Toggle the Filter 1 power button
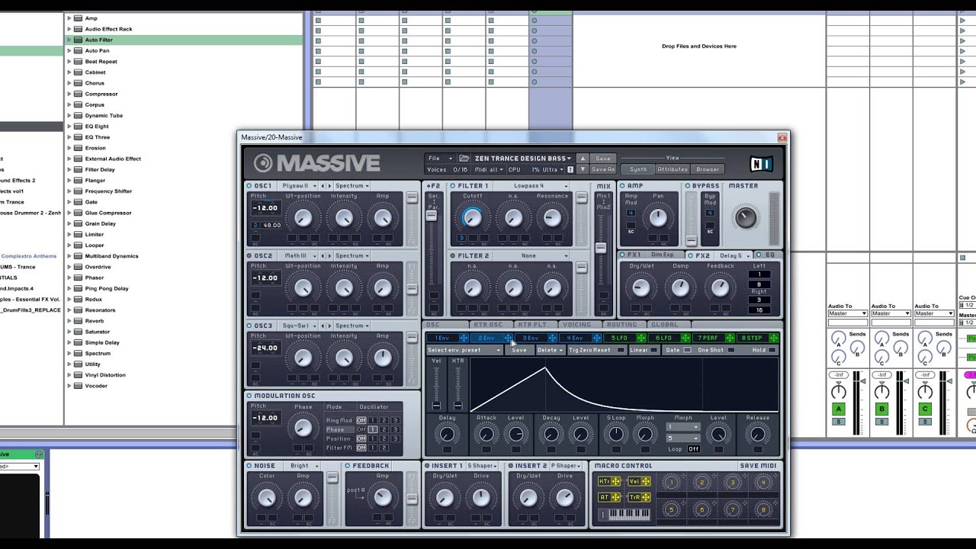This screenshot has width=976, height=549. click(453, 185)
